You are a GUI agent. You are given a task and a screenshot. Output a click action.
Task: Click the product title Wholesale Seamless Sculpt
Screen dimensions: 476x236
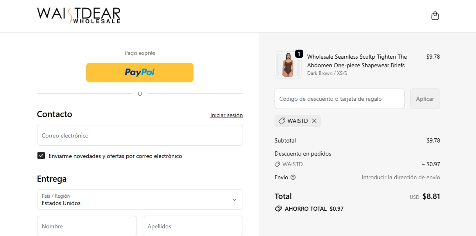357,61
